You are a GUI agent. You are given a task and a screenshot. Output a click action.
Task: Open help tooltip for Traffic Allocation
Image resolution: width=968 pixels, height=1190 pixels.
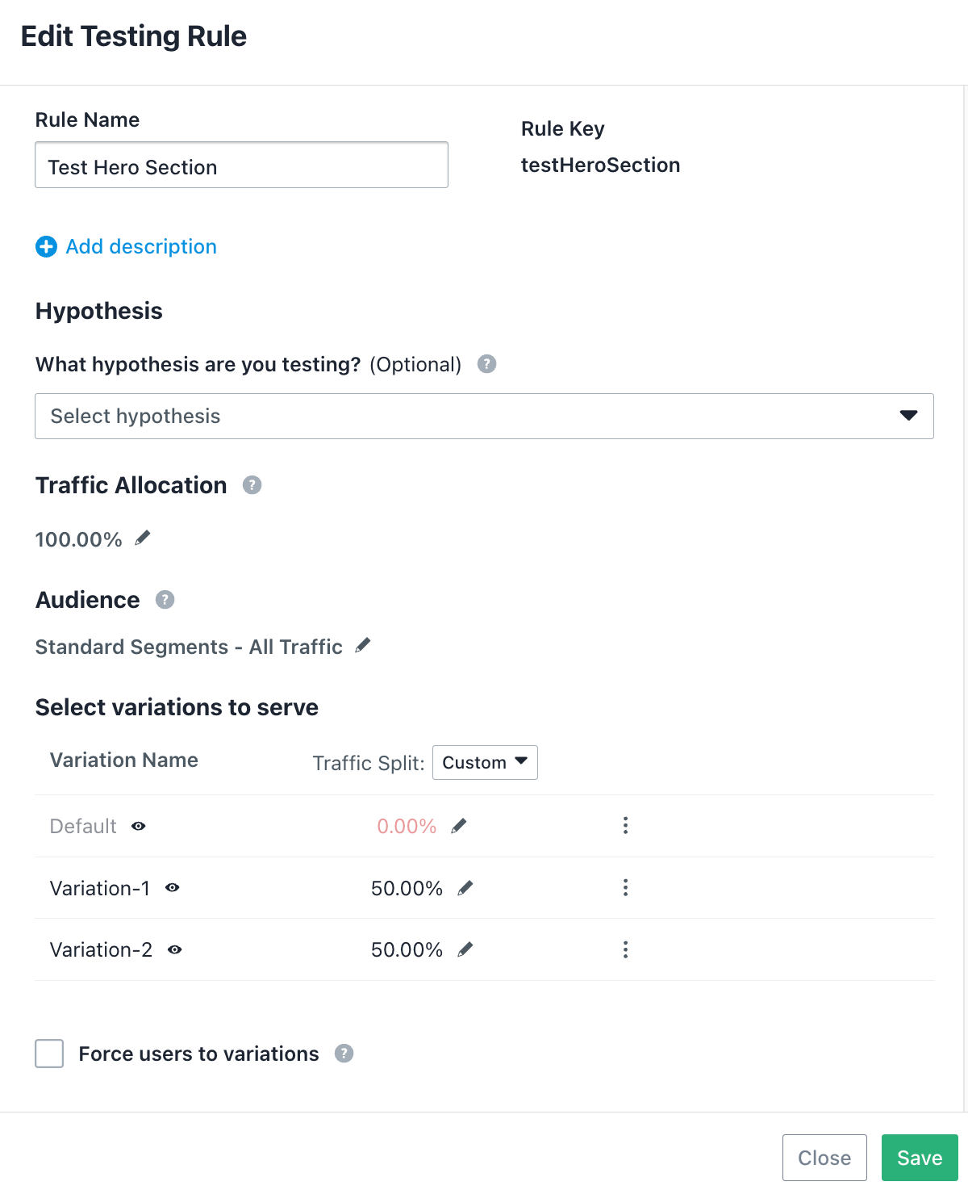coord(252,485)
